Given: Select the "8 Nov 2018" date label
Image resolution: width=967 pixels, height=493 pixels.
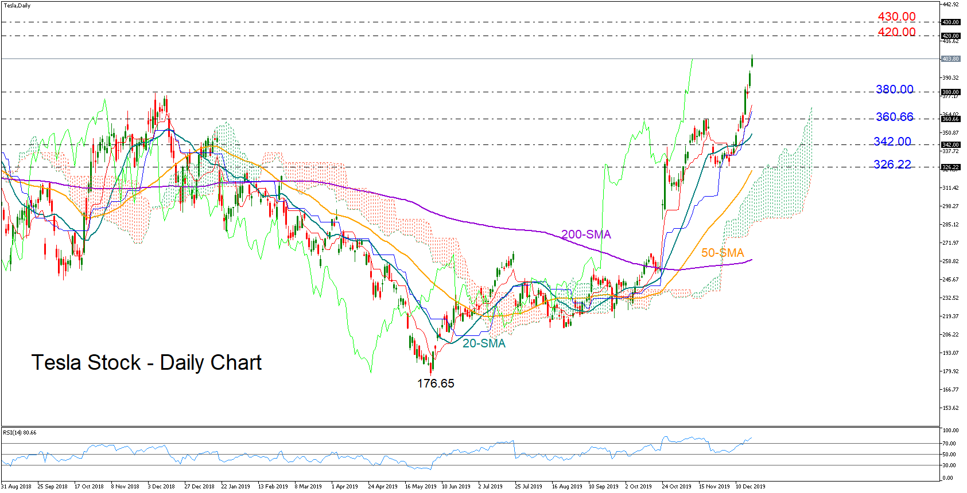Looking at the screenshot, I should [x=125, y=487].
